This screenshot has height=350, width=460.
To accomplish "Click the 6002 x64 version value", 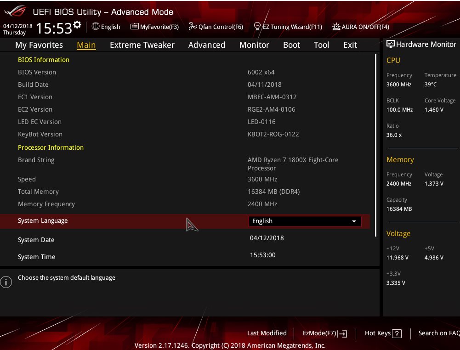I will (261, 72).
